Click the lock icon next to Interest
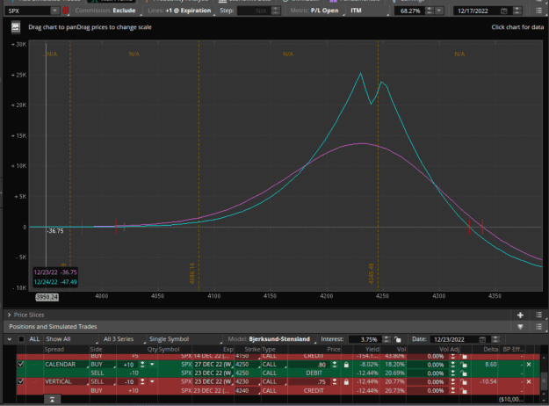 [x=397, y=339]
